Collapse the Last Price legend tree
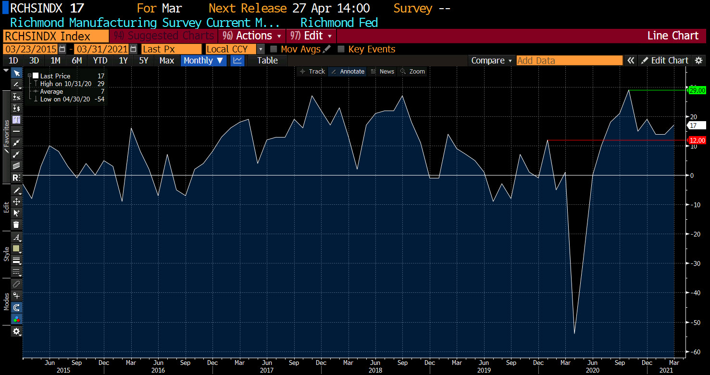 pos(29,76)
